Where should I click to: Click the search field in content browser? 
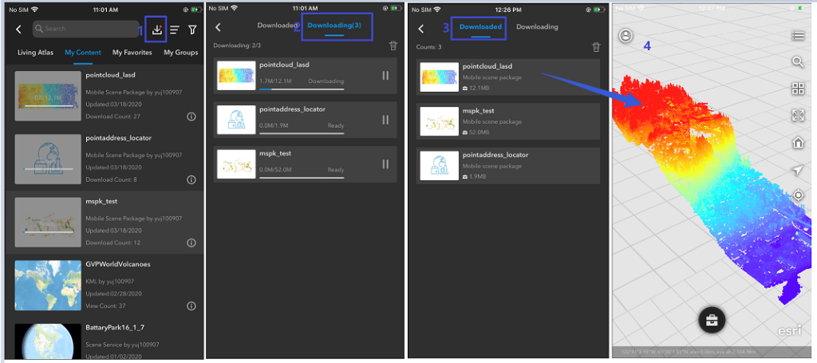(x=86, y=29)
